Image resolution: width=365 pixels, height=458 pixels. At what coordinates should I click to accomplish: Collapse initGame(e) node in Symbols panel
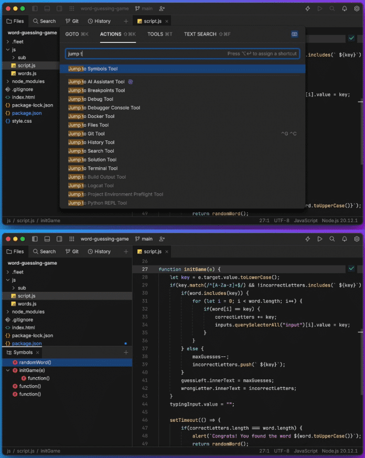8,370
